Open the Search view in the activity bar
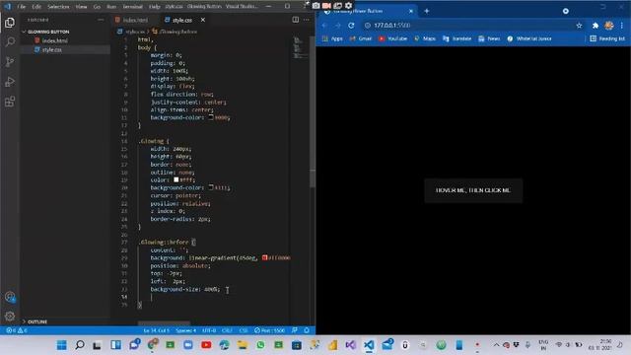This screenshot has width=631, height=355. pyautogui.click(x=10, y=41)
